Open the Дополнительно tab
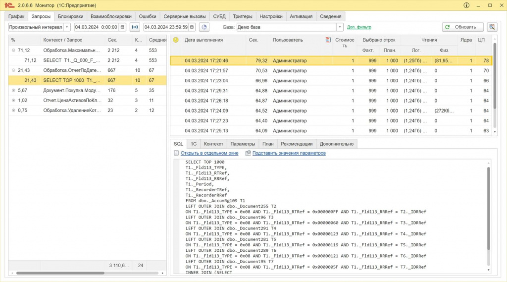The image size is (507, 282). pyautogui.click(x=337, y=144)
